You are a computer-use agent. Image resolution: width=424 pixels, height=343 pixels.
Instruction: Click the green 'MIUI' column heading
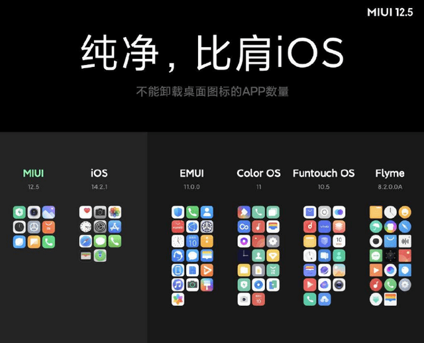point(33,173)
